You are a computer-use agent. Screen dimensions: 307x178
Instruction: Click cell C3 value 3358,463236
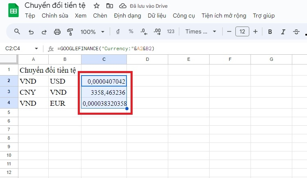pos(104,92)
